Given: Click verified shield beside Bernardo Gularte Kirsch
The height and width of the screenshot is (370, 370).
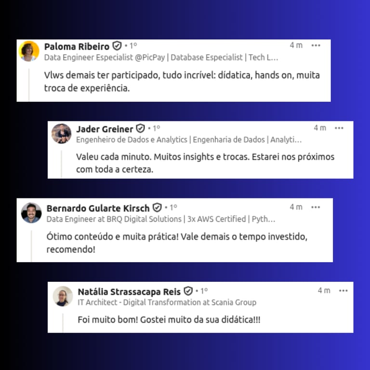Looking at the screenshot, I should (x=157, y=208).
